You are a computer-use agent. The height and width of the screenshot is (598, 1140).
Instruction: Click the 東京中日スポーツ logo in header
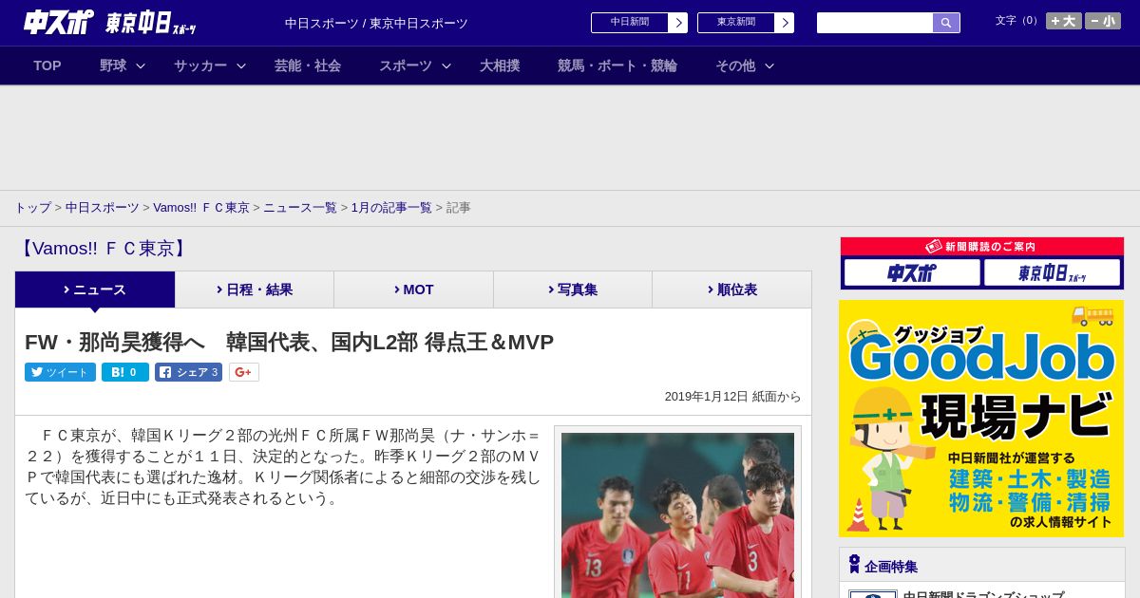pyautogui.click(x=151, y=23)
